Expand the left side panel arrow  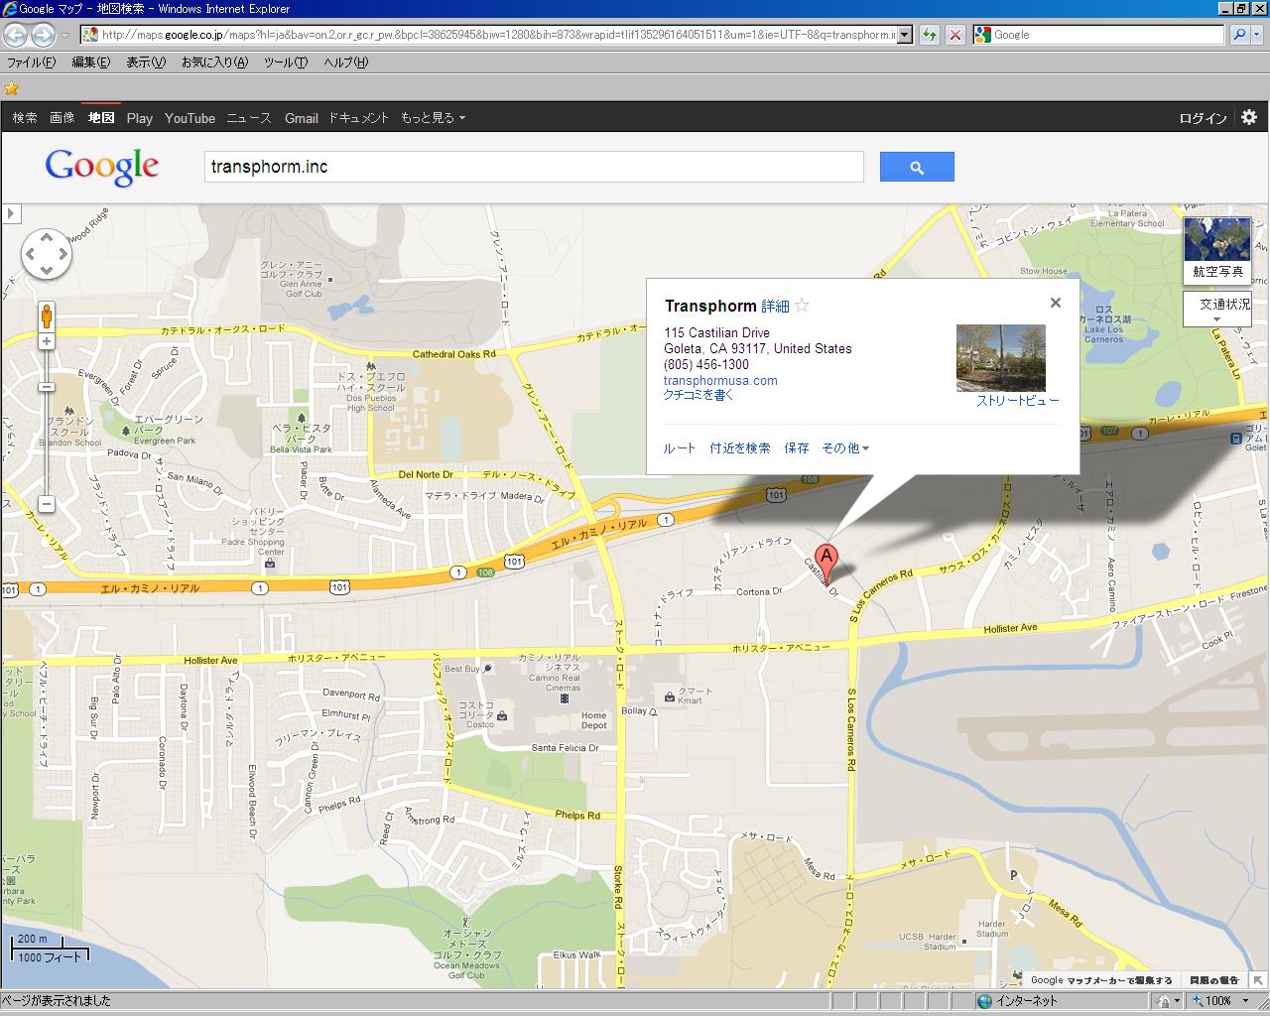tap(11, 212)
